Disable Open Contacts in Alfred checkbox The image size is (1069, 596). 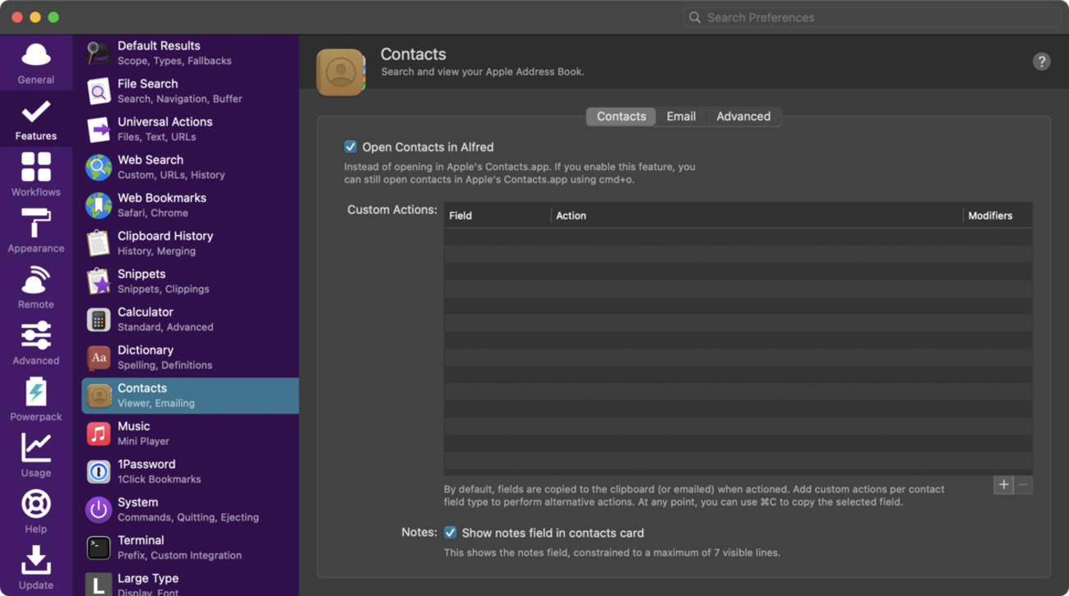pos(350,147)
